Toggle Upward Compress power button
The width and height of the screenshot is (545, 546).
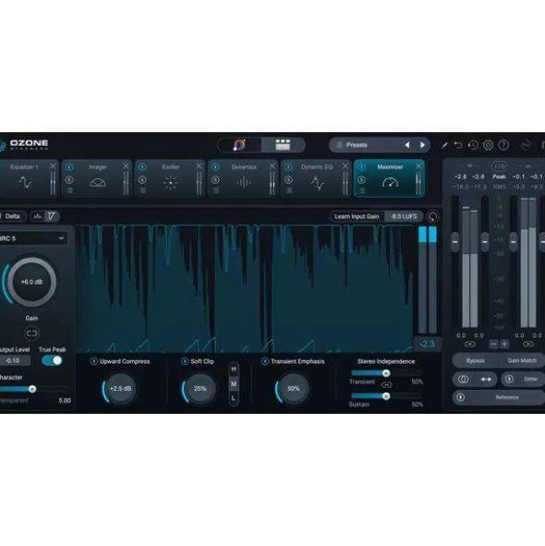point(93,361)
